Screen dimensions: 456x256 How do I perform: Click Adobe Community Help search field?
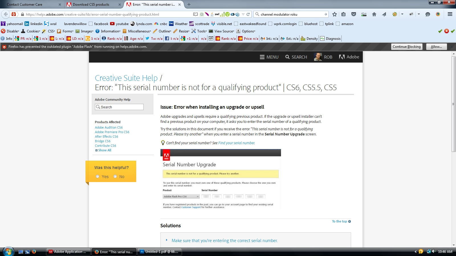[x=119, y=107]
